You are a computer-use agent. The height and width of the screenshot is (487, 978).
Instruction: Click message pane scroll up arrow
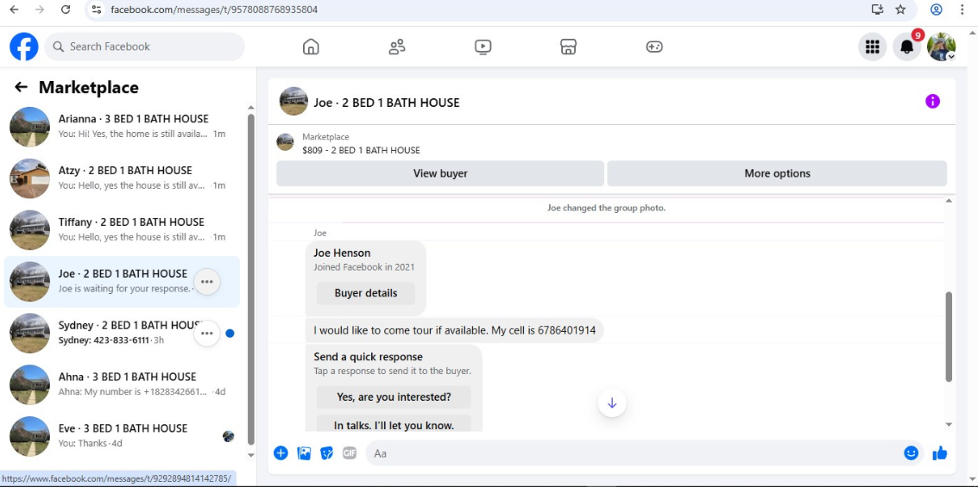pos(949,201)
